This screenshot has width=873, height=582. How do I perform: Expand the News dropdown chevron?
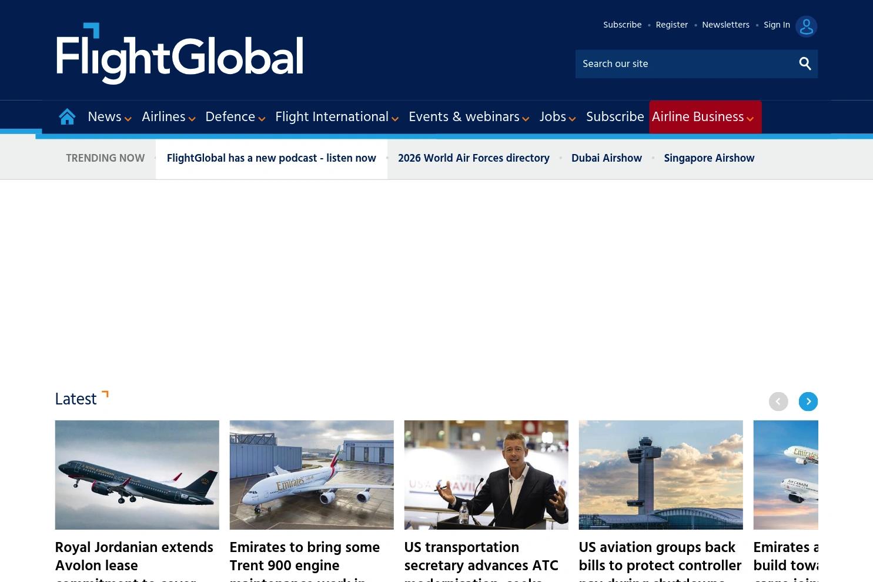(128, 119)
